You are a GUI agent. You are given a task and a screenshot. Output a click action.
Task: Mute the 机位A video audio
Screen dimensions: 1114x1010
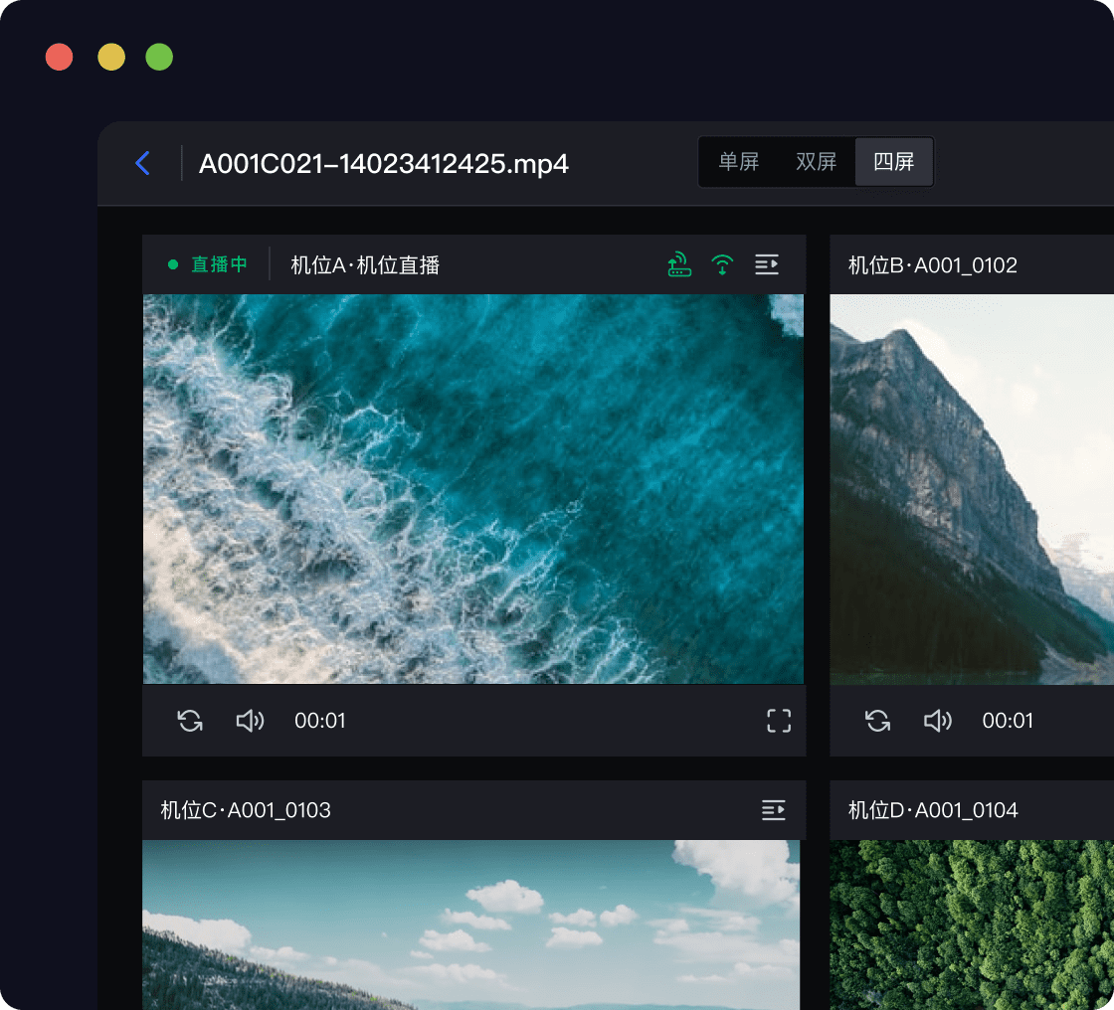click(x=250, y=721)
